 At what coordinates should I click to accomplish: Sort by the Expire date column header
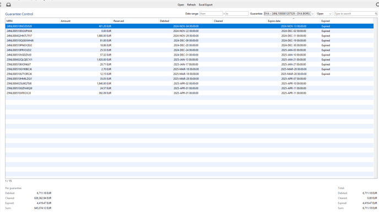(x=293, y=21)
